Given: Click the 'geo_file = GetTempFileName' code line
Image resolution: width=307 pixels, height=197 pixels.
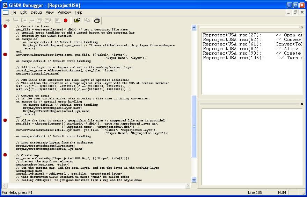Looking at the screenshot, I should tap(72, 29).
